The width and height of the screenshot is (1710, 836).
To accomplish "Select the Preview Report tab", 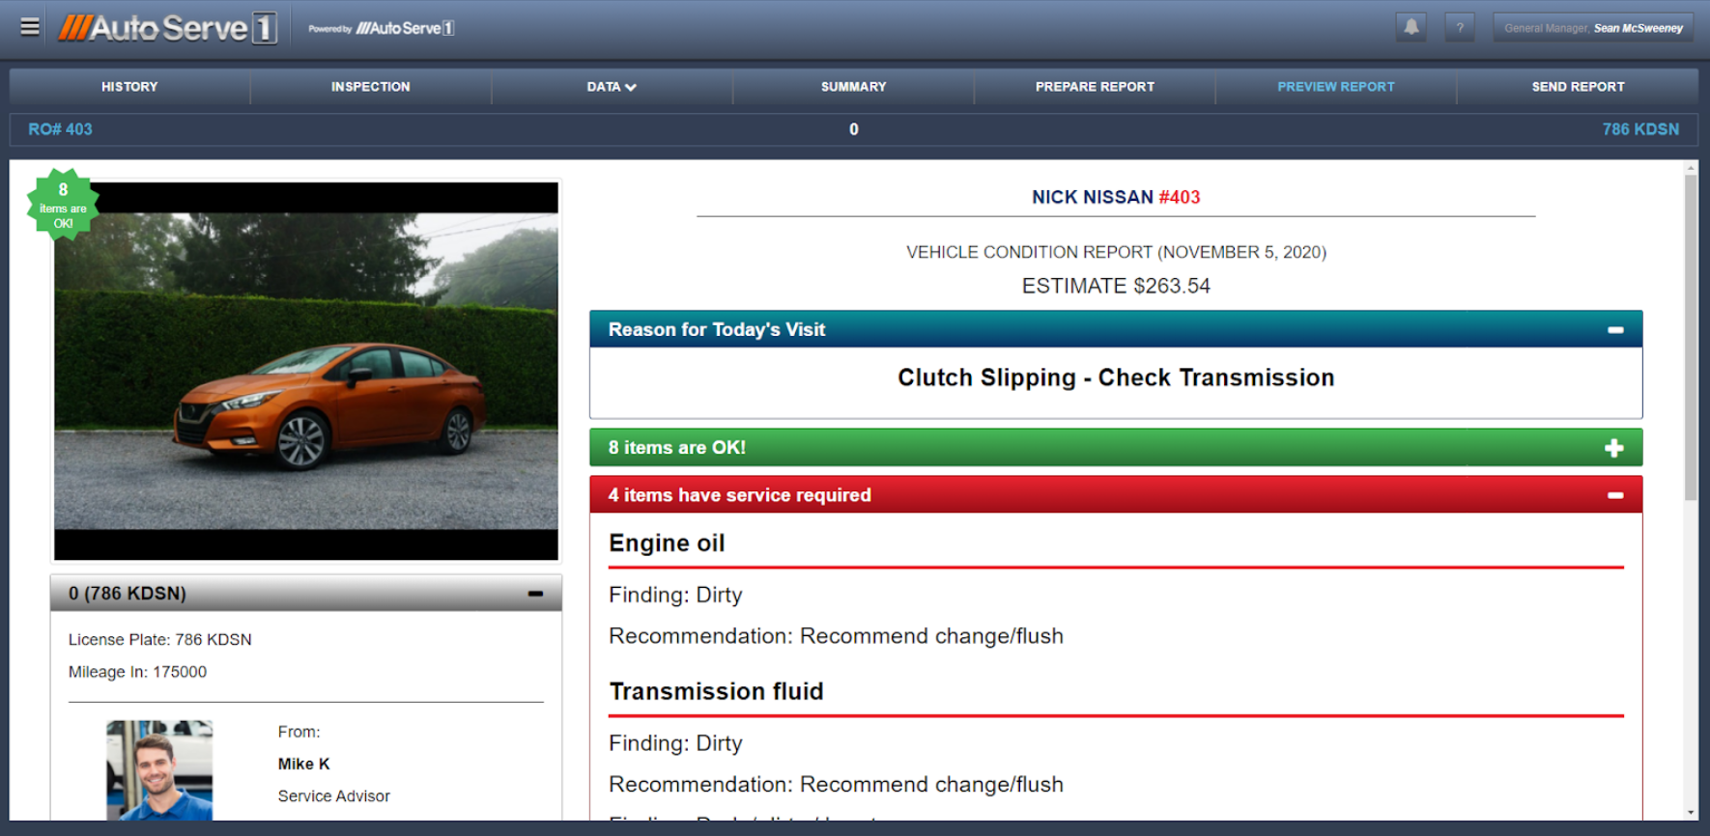I will pos(1336,87).
